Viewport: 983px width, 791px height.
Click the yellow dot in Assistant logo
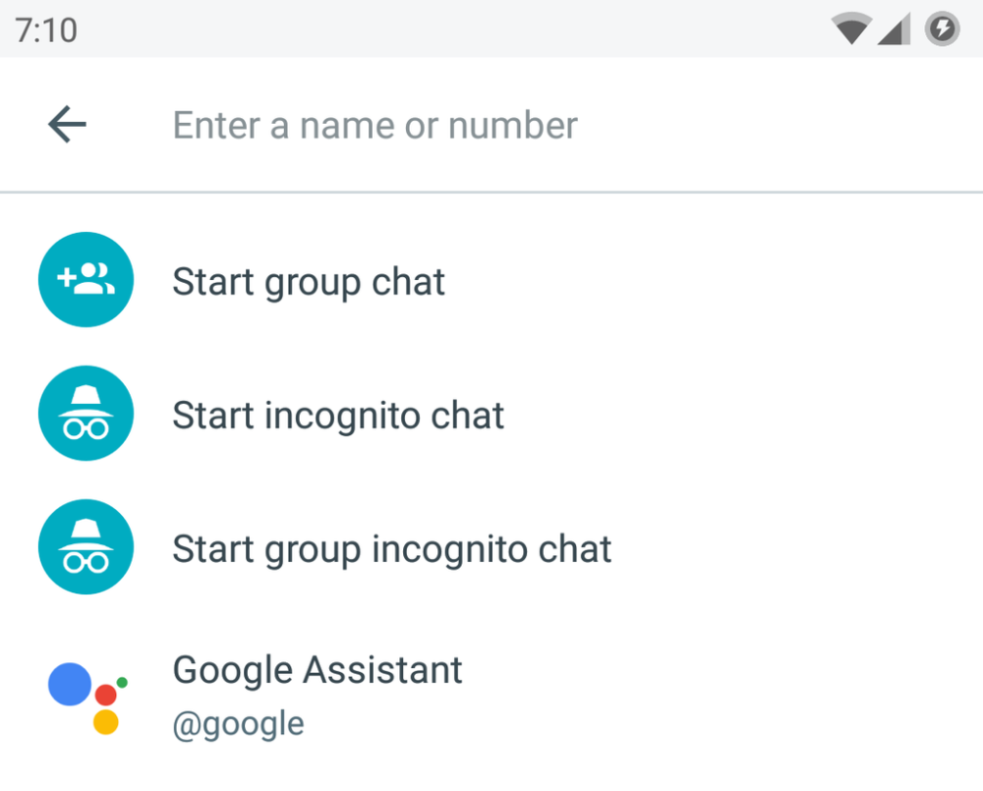[x=105, y=722]
